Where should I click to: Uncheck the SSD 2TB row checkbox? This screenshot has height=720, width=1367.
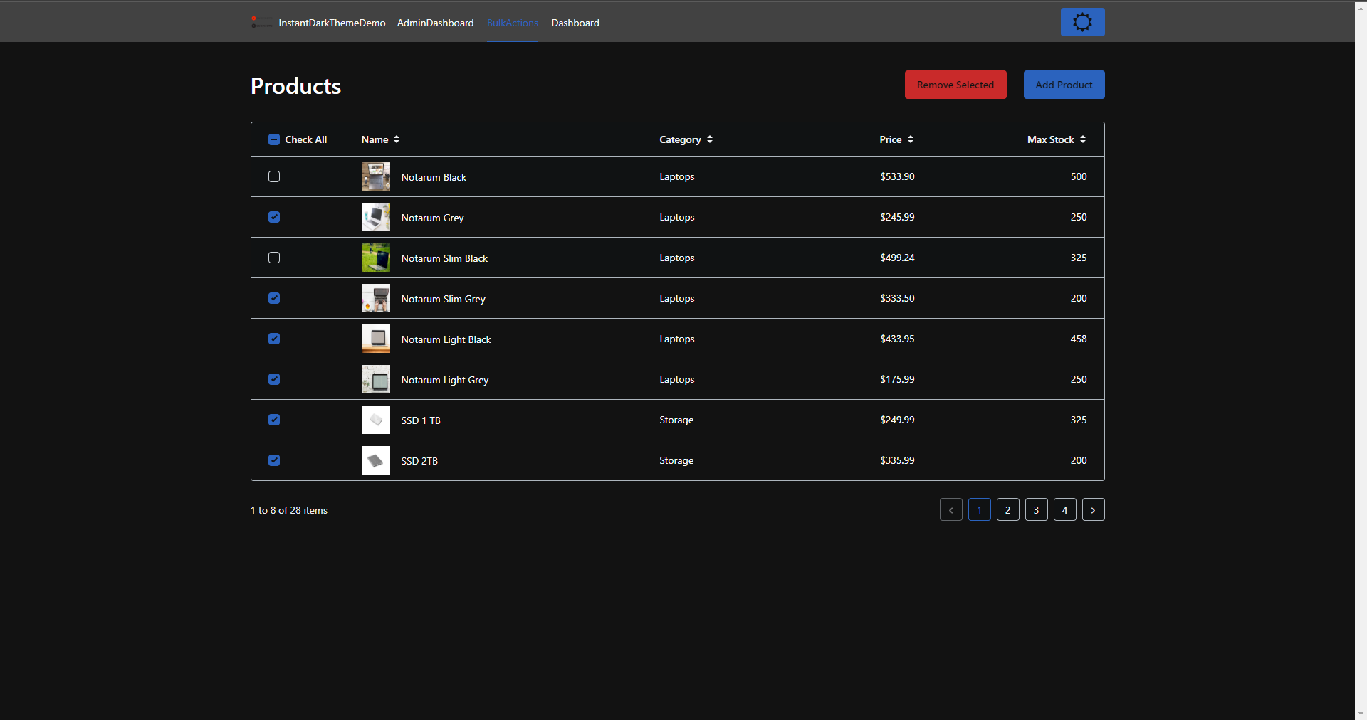(x=274, y=460)
